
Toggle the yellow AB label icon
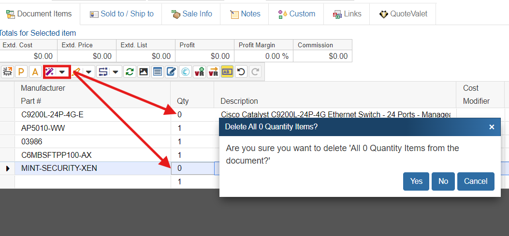pyautogui.click(x=227, y=71)
